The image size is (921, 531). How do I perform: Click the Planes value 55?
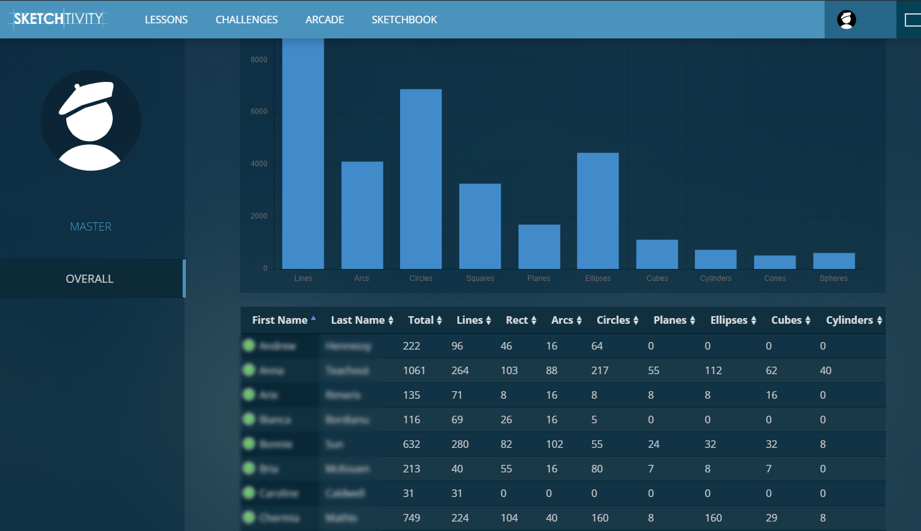click(x=654, y=370)
